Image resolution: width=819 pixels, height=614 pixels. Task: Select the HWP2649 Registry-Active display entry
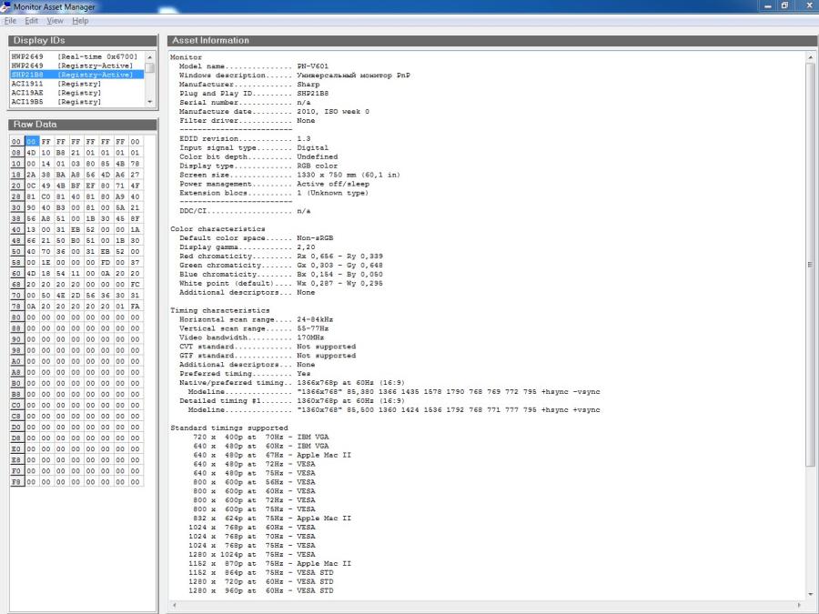point(73,65)
